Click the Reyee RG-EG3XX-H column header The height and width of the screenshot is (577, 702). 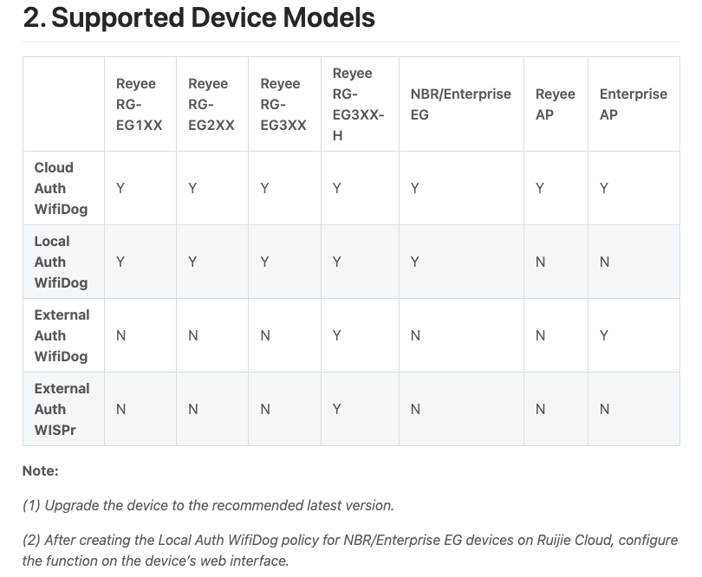pyautogui.click(x=358, y=104)
